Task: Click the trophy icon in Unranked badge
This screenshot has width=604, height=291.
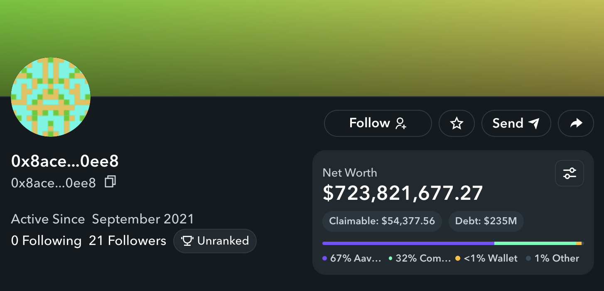Action: click(x=187, y=241)
